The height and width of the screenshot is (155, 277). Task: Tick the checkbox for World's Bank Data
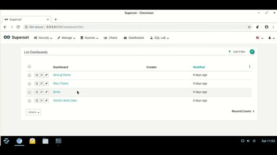click(x=29, y=101)
